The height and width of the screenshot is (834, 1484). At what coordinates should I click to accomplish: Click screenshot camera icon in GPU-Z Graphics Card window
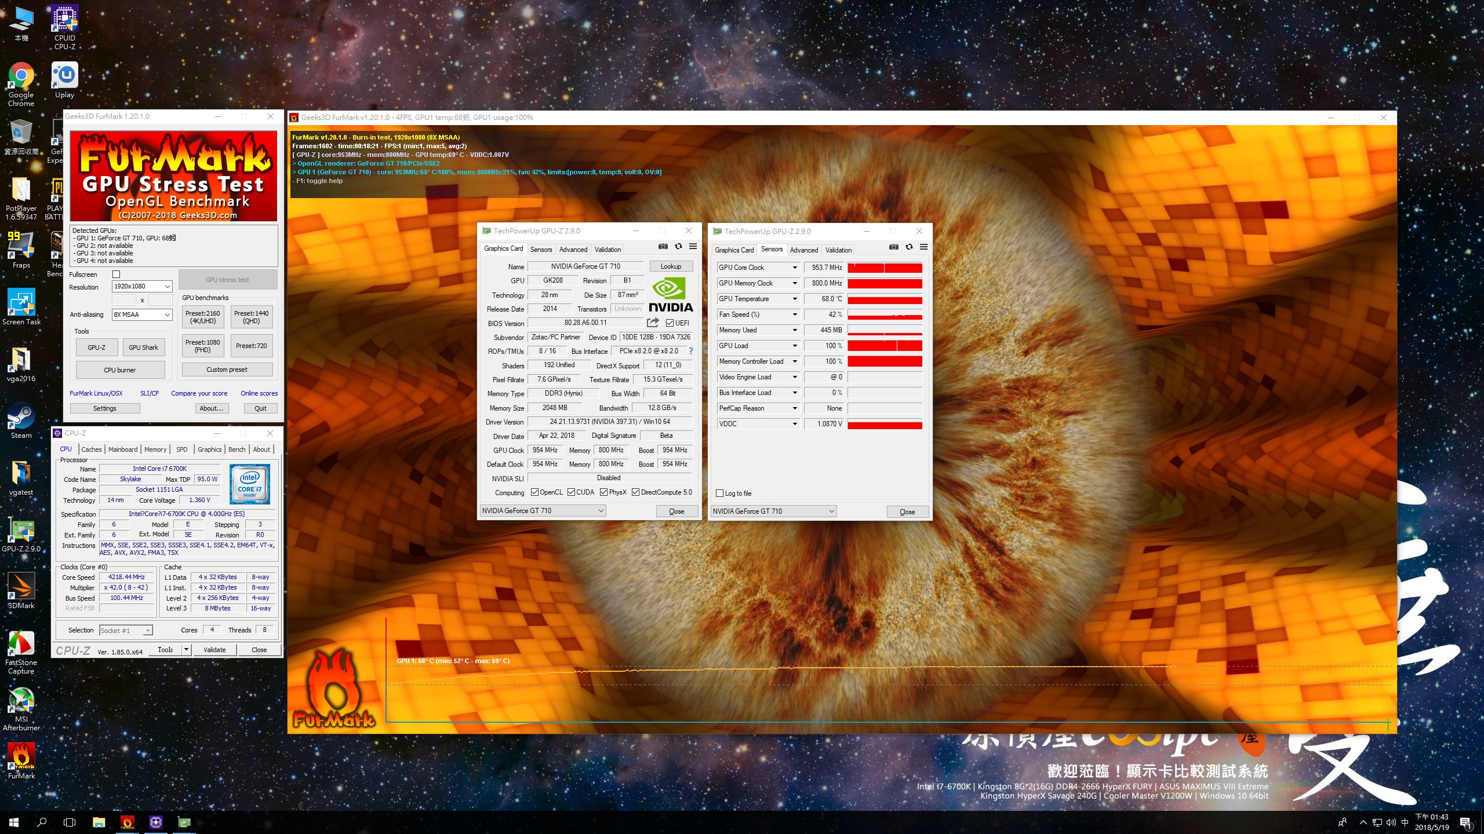coord(663,246)
